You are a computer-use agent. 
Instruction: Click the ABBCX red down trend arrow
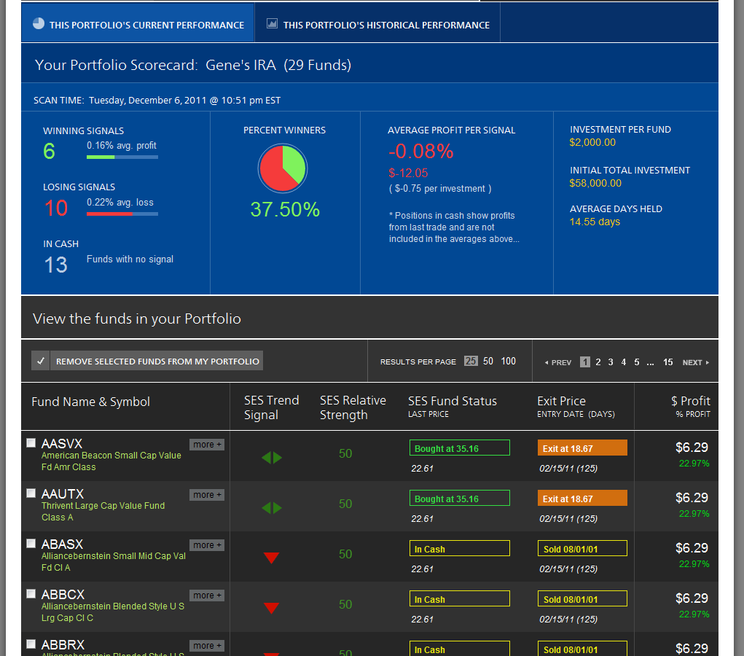click(x=271, y=608)
